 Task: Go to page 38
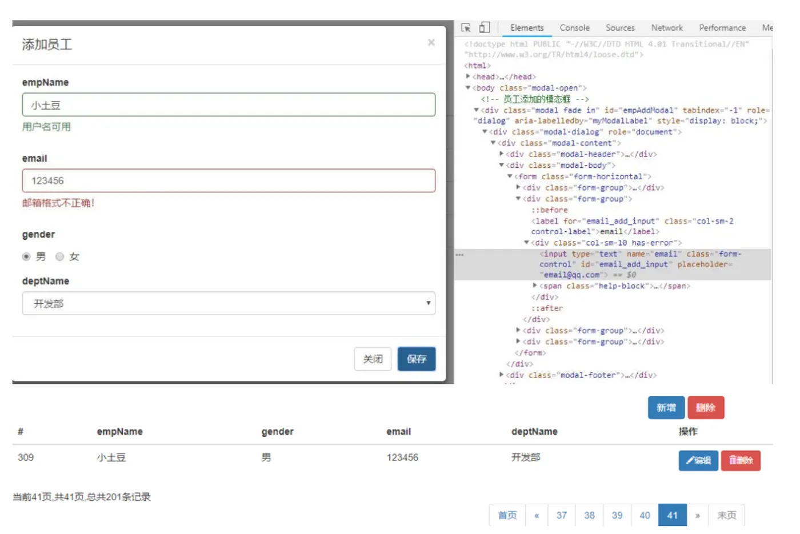tap(589, 515)
